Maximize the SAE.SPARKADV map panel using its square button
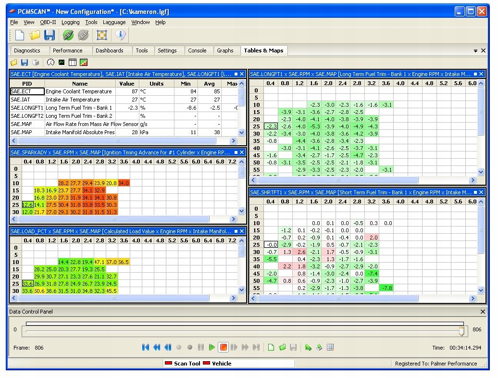 (x=236, y=152)
